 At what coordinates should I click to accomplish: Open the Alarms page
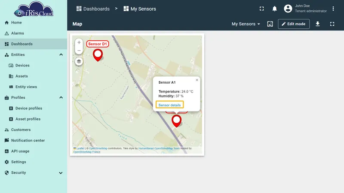34,33
